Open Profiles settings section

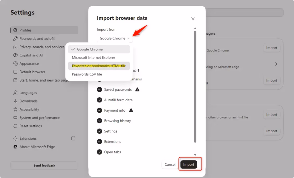(x=45, y=30)
